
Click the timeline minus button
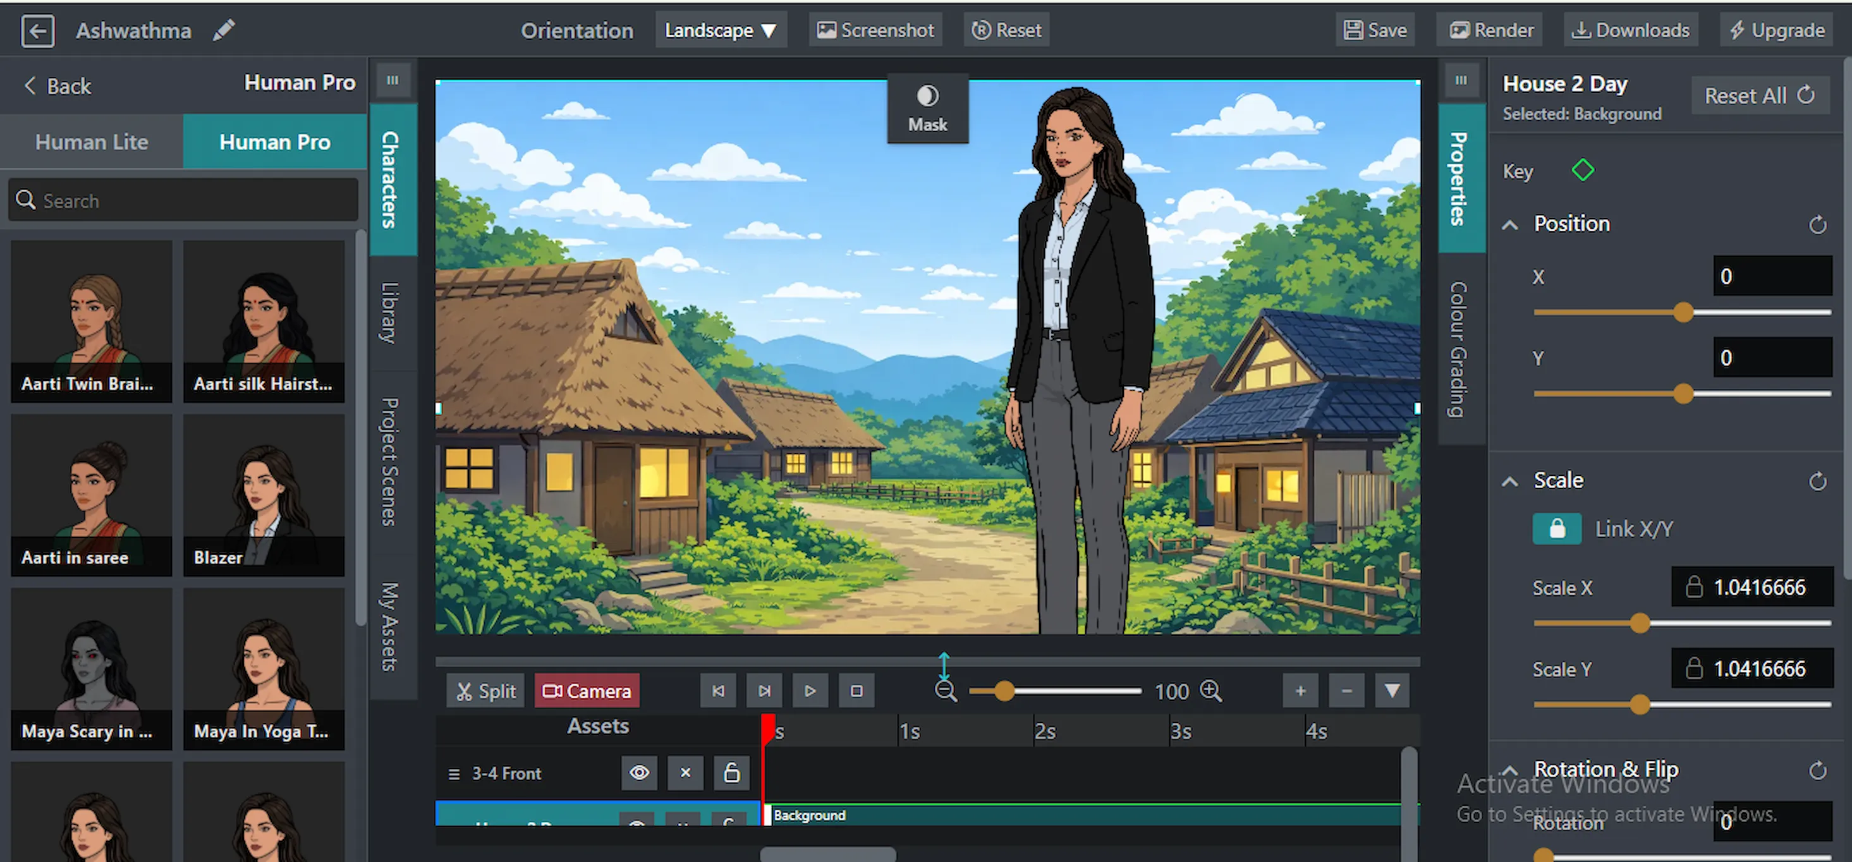(1346, 691)
